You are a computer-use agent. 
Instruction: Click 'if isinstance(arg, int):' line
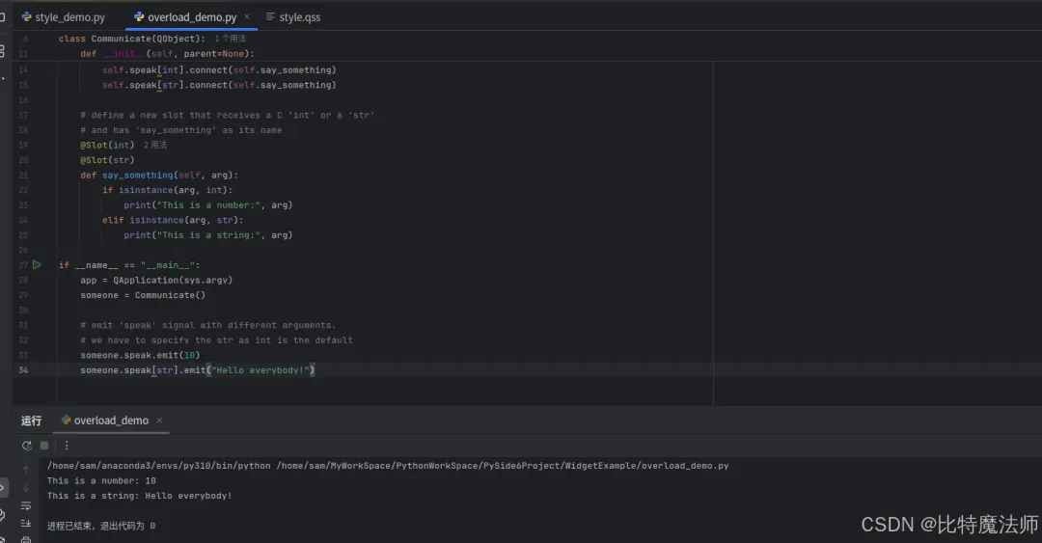pyautogui.click(x=168, y=190)
